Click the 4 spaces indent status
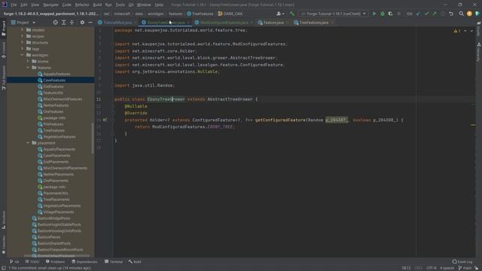The height and width of the screenshot is (271, 482). [447, 268]
